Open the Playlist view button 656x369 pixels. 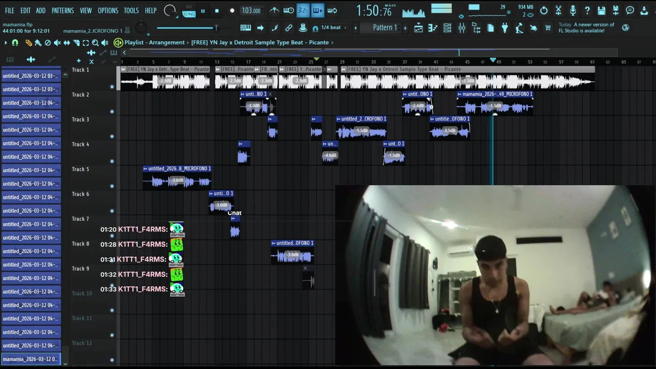click(418, 28)
